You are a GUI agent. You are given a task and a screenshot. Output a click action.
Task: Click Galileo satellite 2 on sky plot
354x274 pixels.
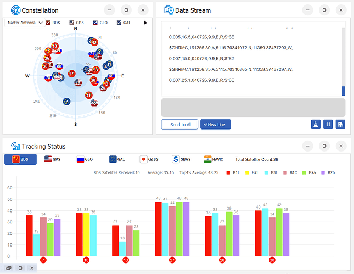[66, 102]
